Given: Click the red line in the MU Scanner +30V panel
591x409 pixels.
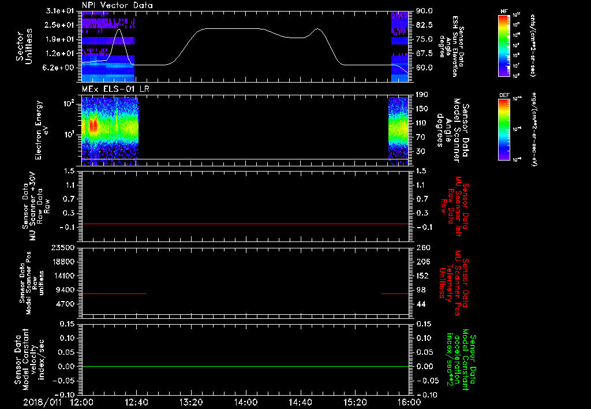Looking at the screenshot, I should tap(245, 224).
